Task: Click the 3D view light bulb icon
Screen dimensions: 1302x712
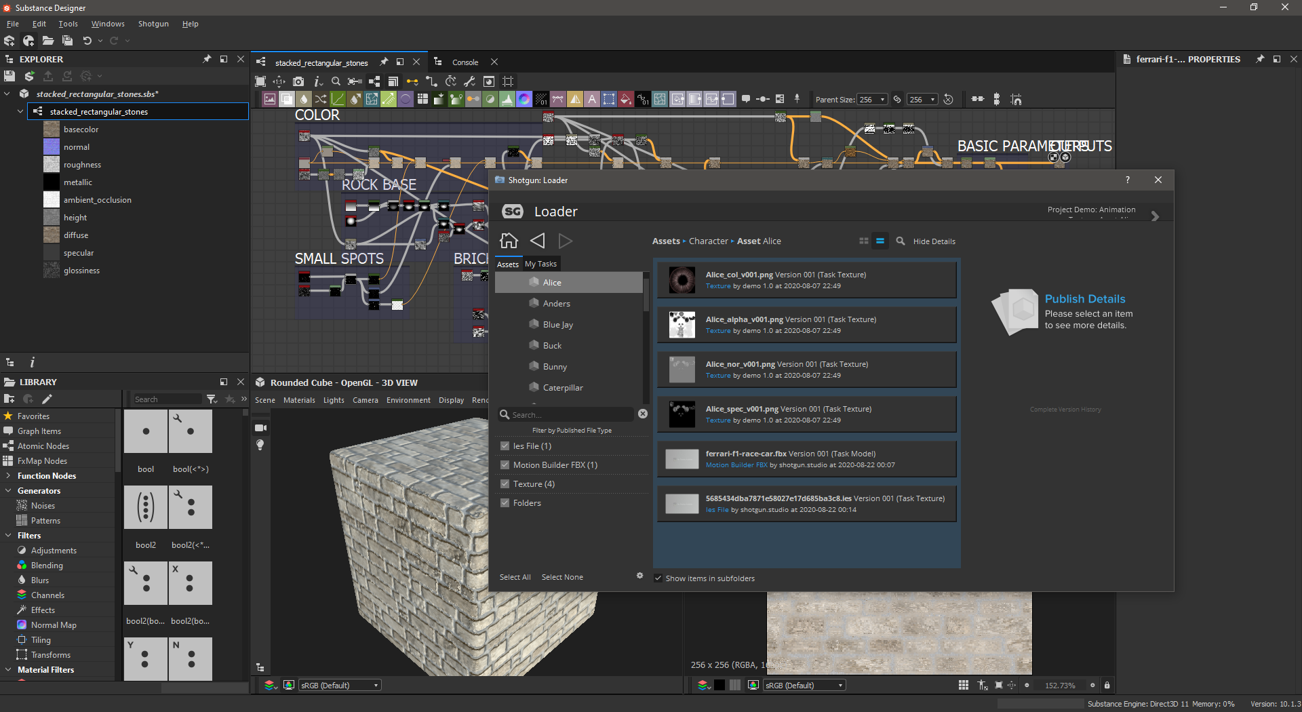Action: point(260,445)
